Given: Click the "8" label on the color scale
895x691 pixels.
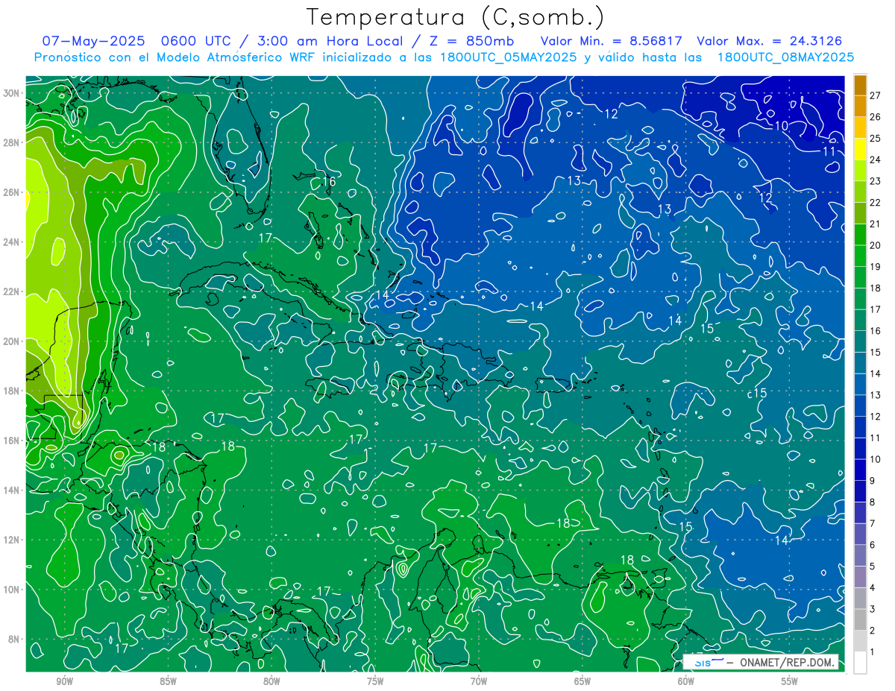Looking at the screenshot, I should coord(873,502).
